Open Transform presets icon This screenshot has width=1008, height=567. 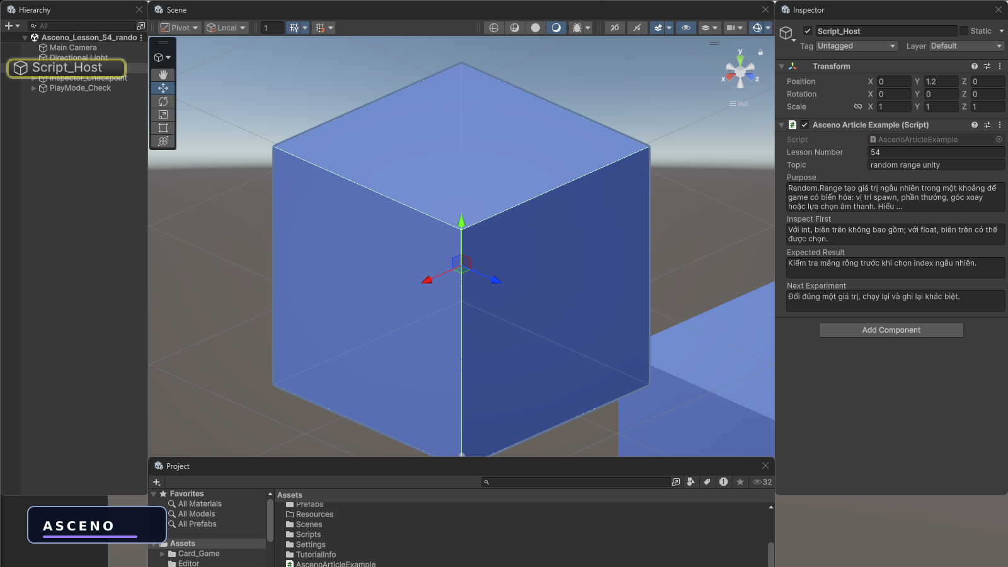click(987, 66)
